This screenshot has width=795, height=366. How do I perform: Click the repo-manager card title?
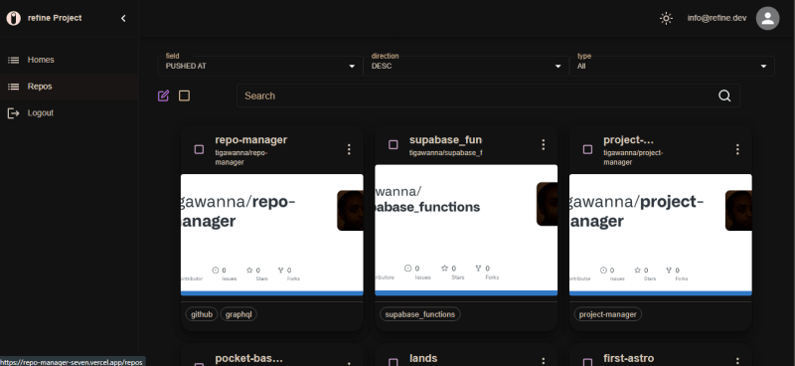(x=251, y=139)
